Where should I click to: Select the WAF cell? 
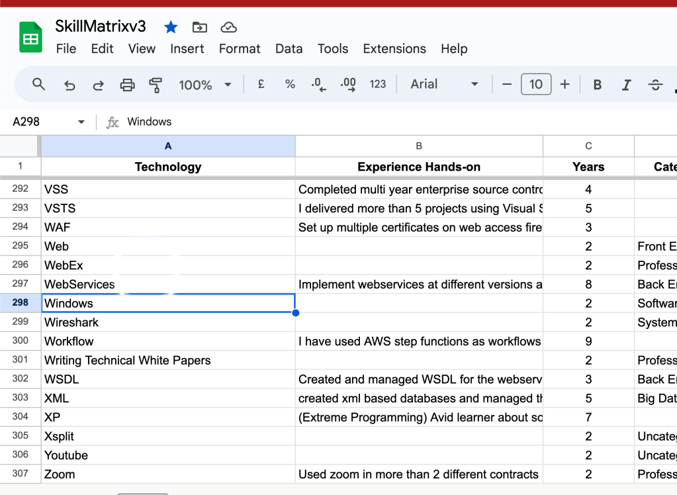point(168,227)
